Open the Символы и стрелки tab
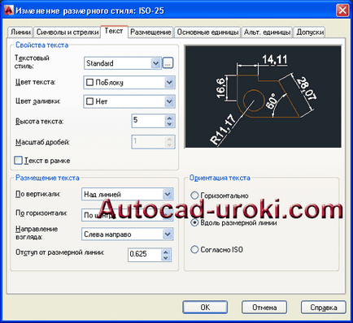This screenshot has height=323, width=353. point(67,32)
